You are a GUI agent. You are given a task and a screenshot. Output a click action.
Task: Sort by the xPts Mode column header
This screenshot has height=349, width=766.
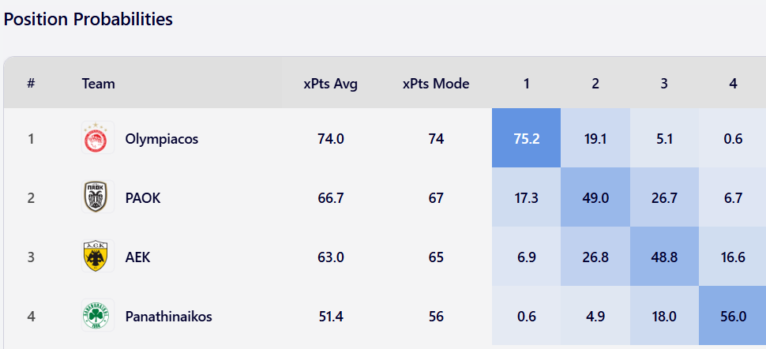(436, 83)
